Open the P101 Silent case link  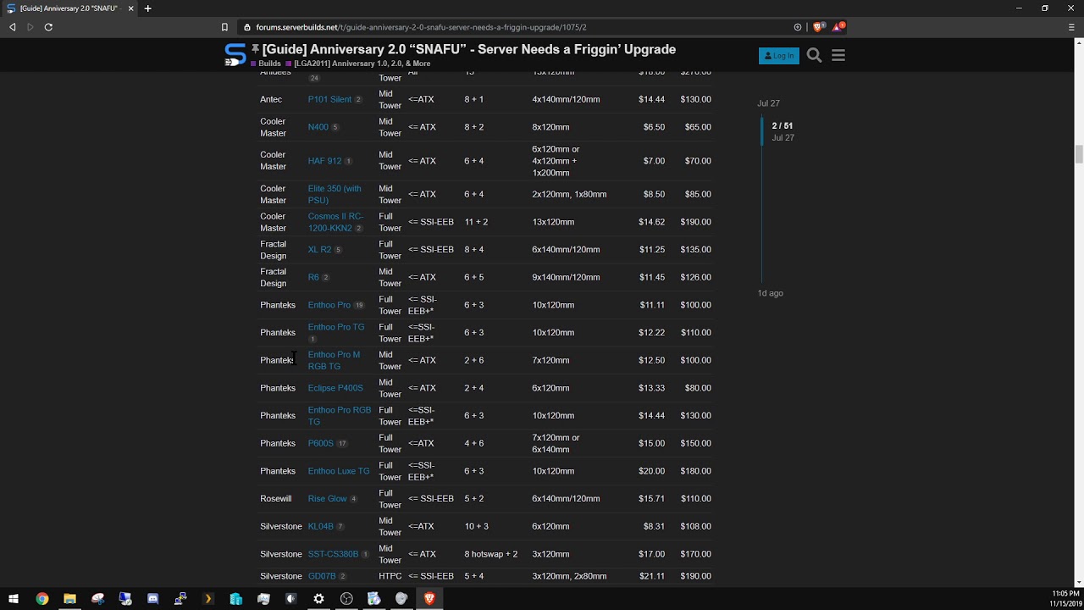(329, 99)
